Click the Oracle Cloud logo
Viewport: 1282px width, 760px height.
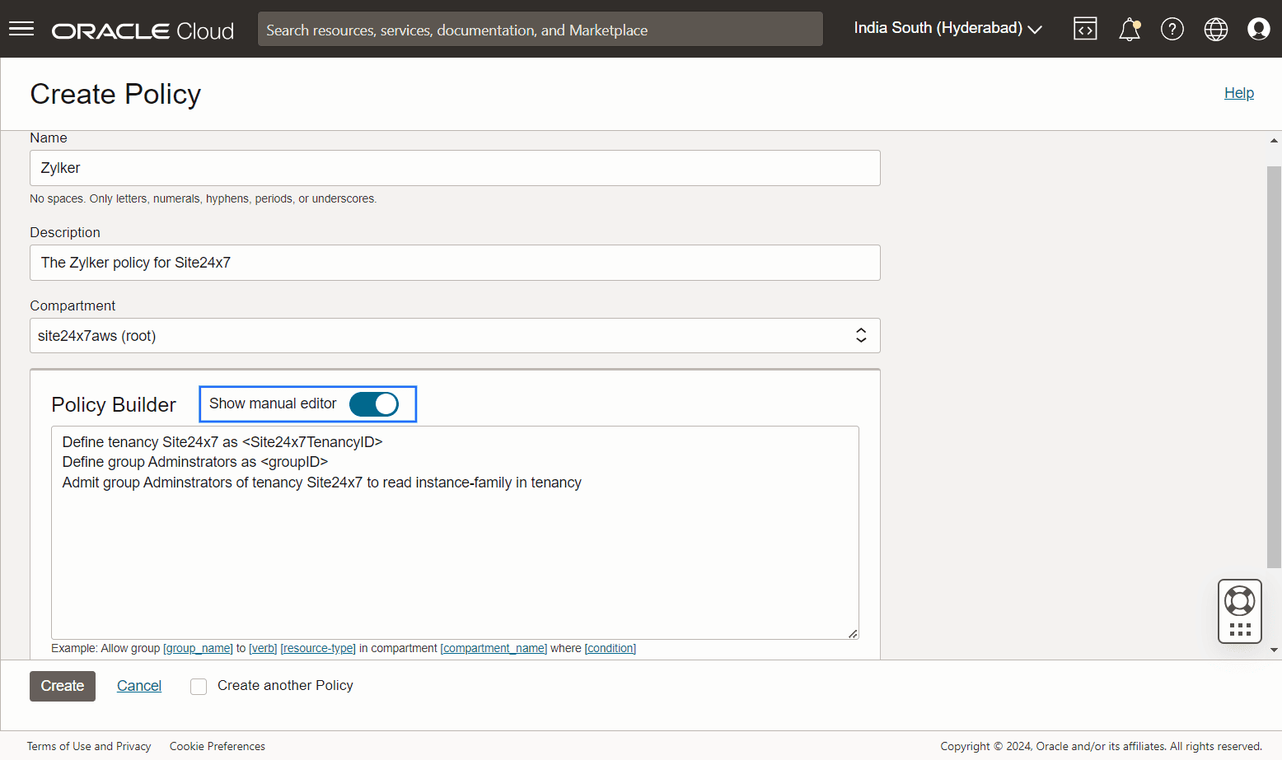143,31
